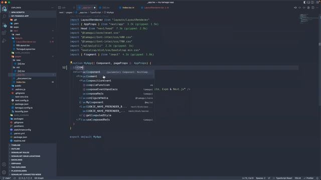Viewport: 321px width, 180px height.
Task: Split the editor to the right
Action: (313, 7)
